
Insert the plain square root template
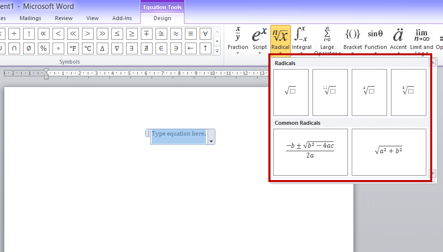[x=290, y=92]
